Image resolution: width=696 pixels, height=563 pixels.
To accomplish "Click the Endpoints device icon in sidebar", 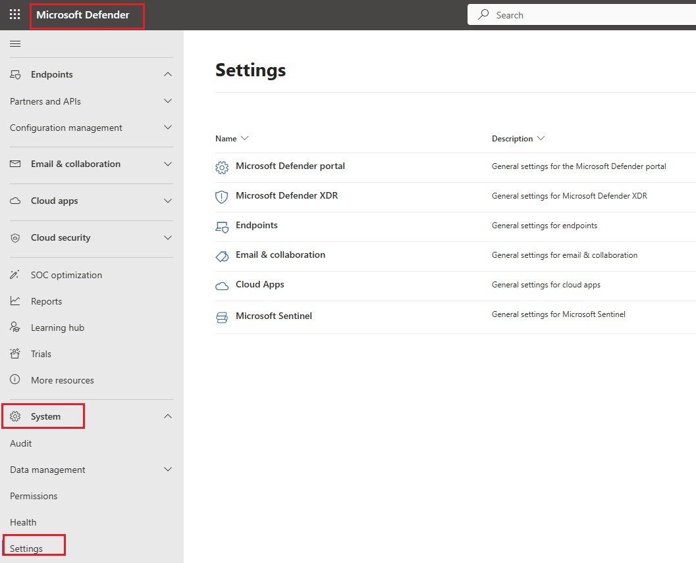I will tap(15, 74).
